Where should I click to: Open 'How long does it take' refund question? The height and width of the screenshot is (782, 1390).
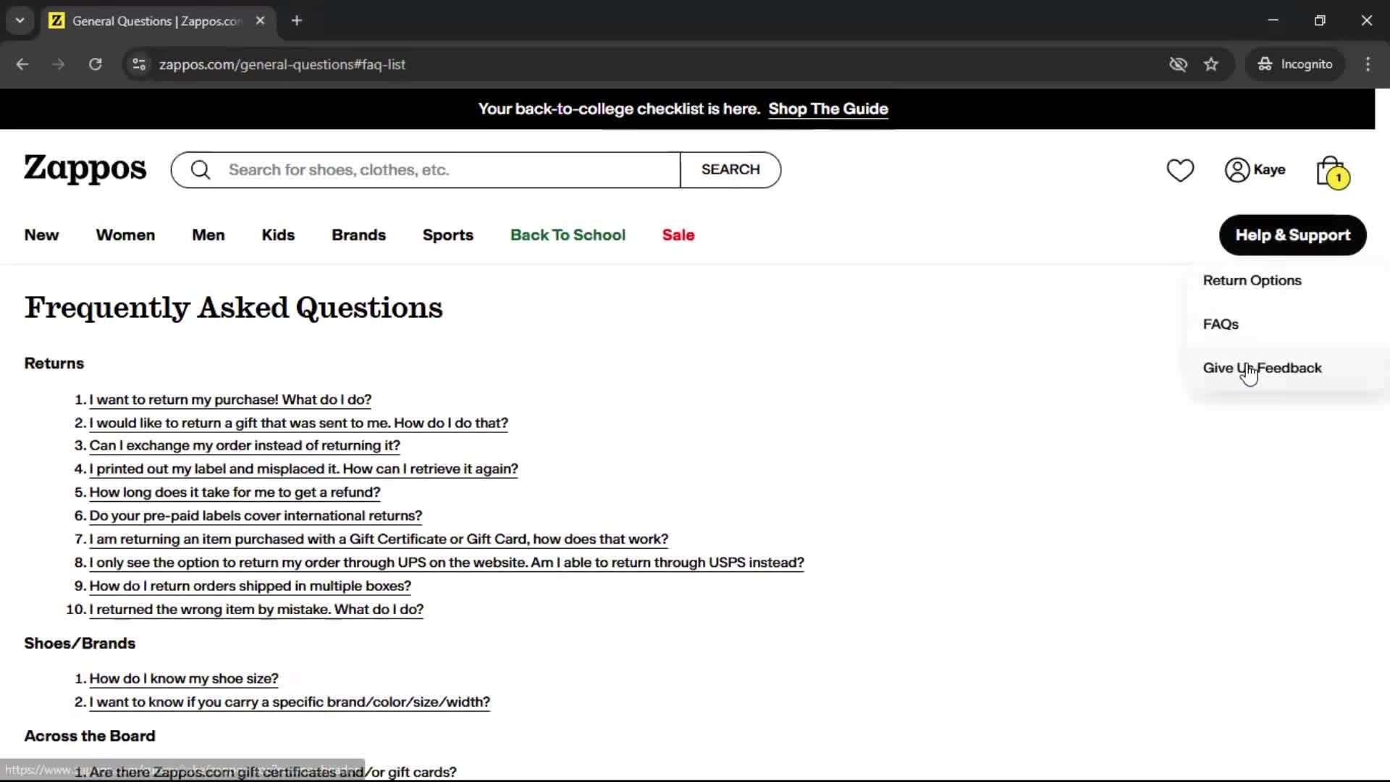click(x=235, y=492)
